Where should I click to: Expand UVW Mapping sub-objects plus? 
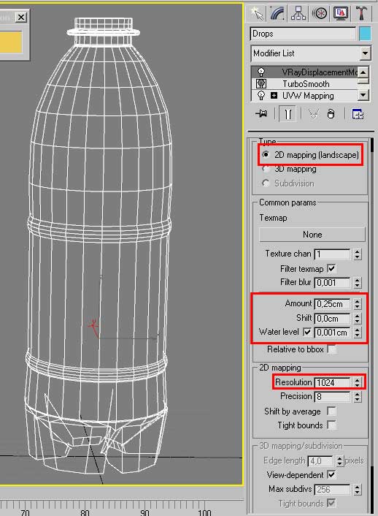(274, 96)
